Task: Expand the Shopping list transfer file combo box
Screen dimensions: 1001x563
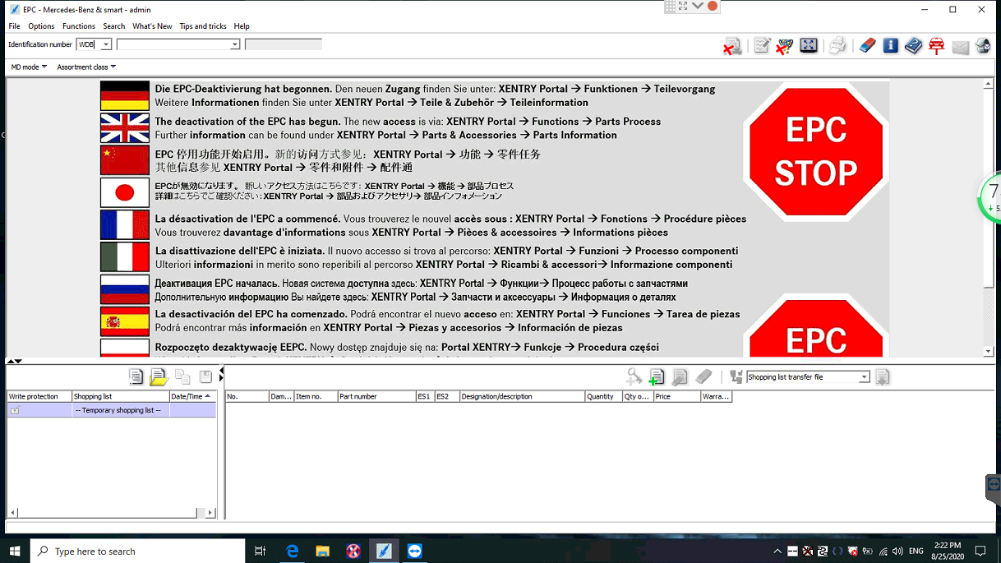Action: [864, 377]
